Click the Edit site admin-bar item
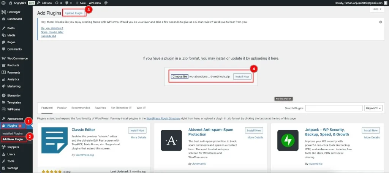Screen dimensions: 389x173 point(44,3)
